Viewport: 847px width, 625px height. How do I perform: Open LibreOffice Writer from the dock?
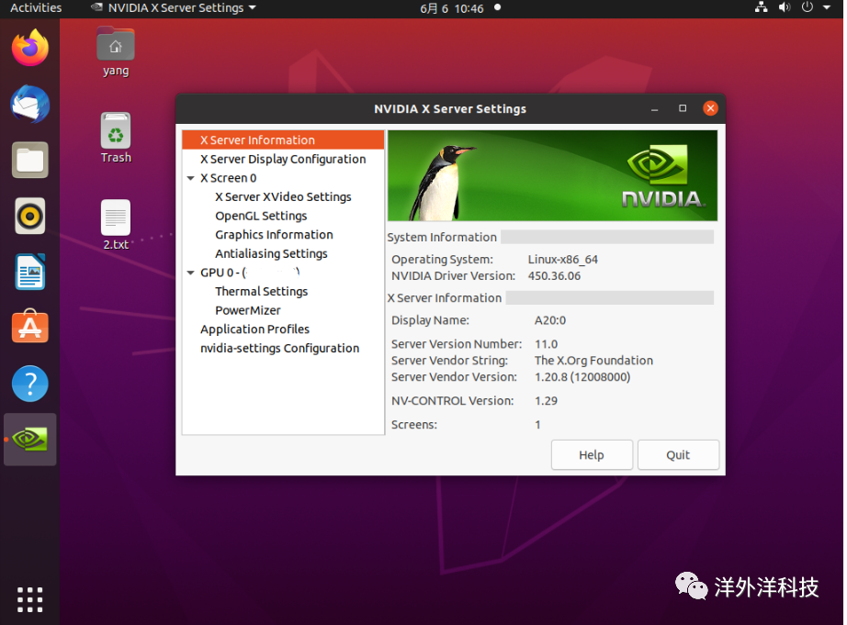point(29,273)
